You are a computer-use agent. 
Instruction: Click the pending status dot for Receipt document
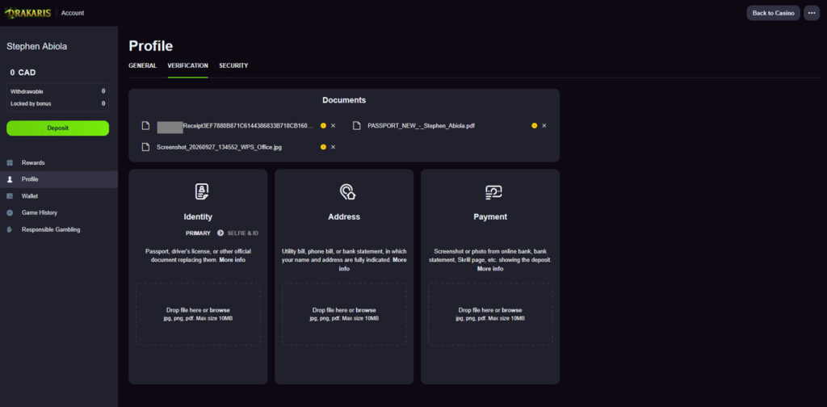click(323, 125)
